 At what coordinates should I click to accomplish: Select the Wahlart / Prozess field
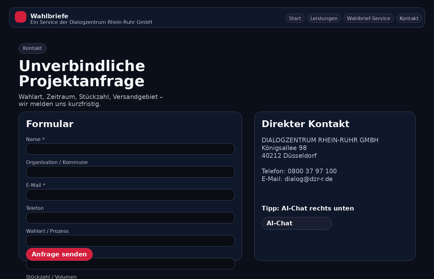(130, 241)
